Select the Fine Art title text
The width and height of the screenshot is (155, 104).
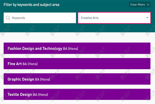[14, 64]
